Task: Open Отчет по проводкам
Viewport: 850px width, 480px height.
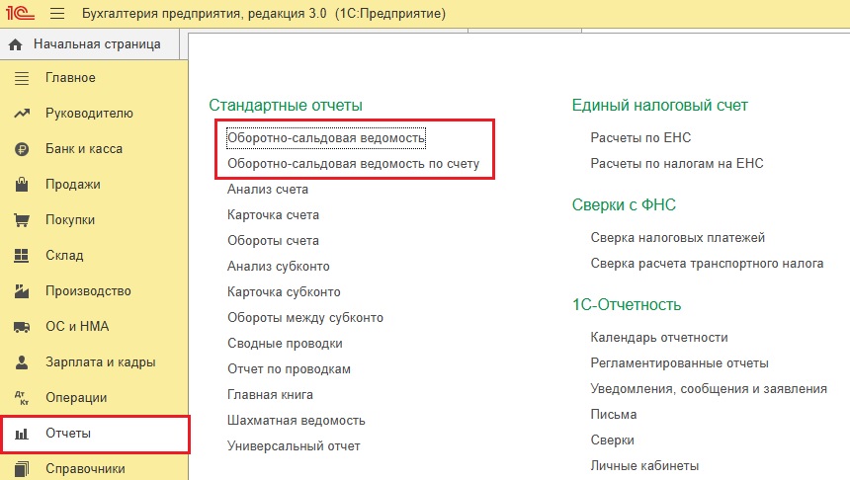Action: [x=289, y=369]
